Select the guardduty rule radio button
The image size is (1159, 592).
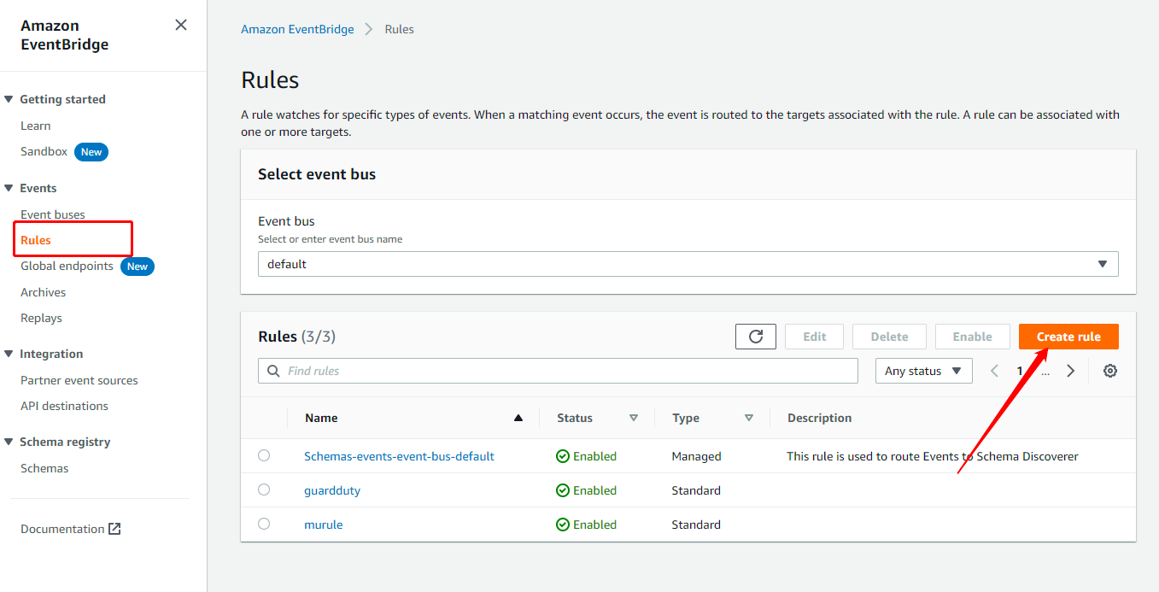point(264,489)
